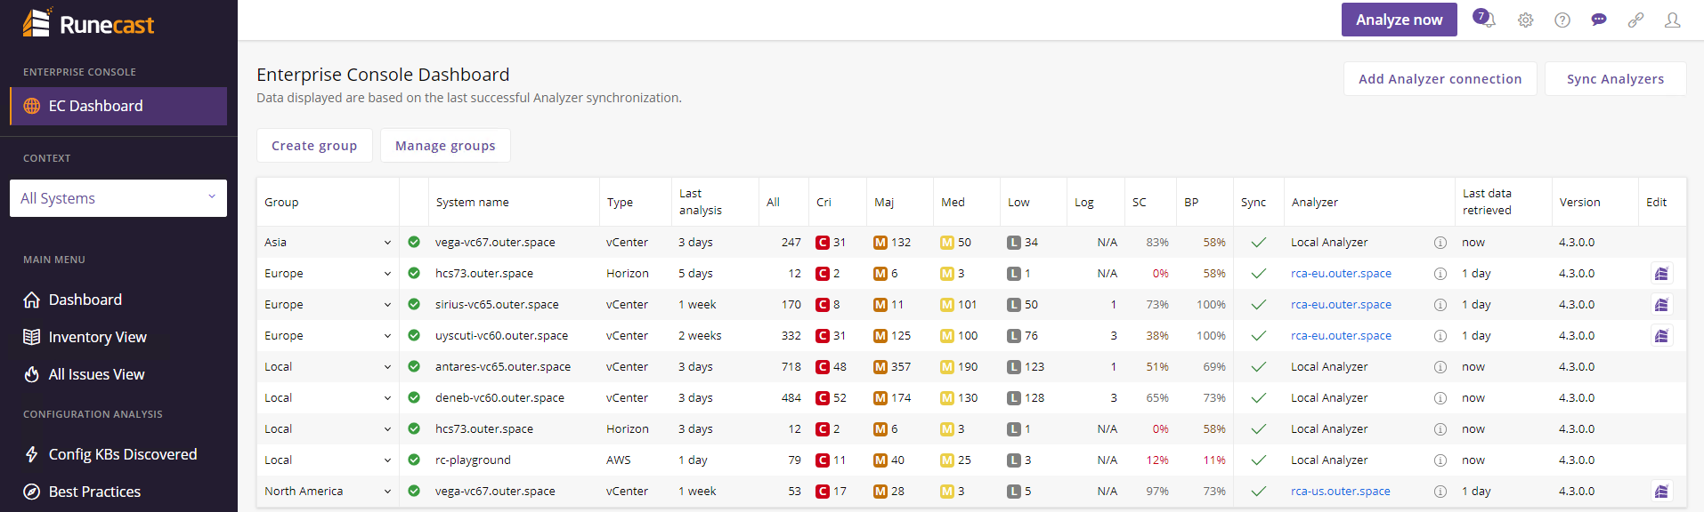Click the 97% SC value
1704x512 pixels.
(1157, 492)
